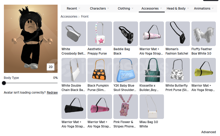Viewport: 220px width, 136px height.
Task: Click the Body Type slider handle
Action: point(4,83)
